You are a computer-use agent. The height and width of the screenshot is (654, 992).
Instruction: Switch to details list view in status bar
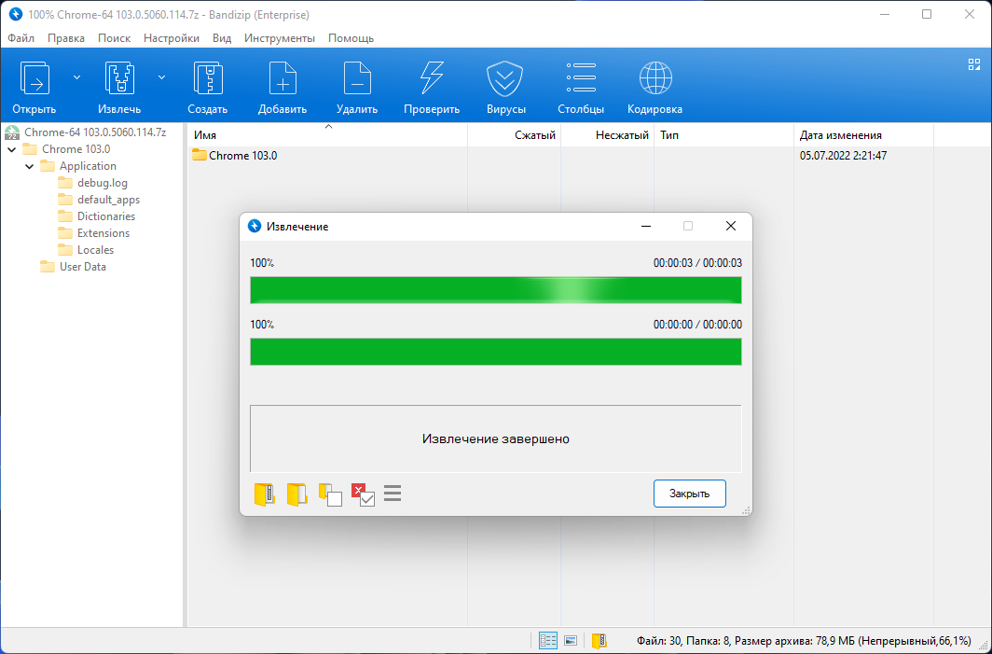pyautogui.click(x=548, y=640)
